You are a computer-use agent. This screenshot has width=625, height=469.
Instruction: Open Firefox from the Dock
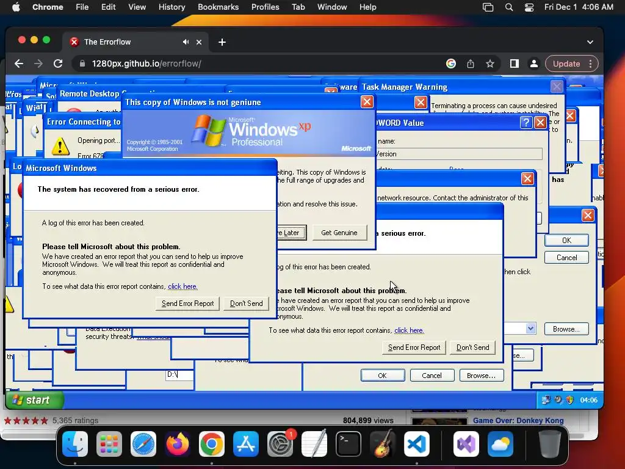pos(178,444)
